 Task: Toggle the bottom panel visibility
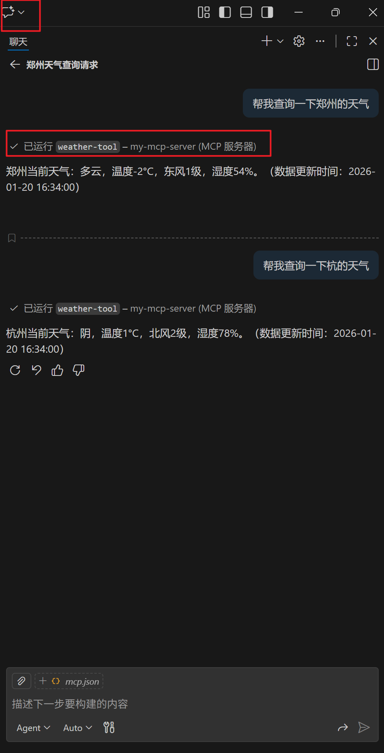tap(246, 13)
